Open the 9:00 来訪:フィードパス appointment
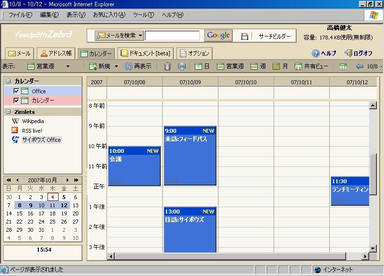384x276 pixels. click(190, 156)
